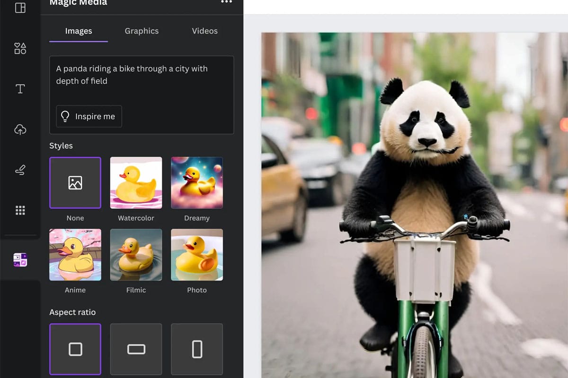Apply the Watercolor style
The width and height of the screenshot is (568, 378).
point(136,183)
